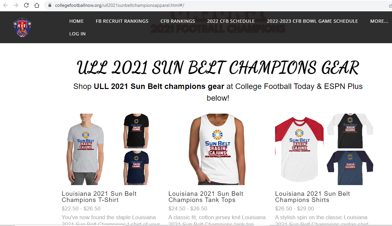
Task: Go to the browser home icon
Action: click(37, 5)
